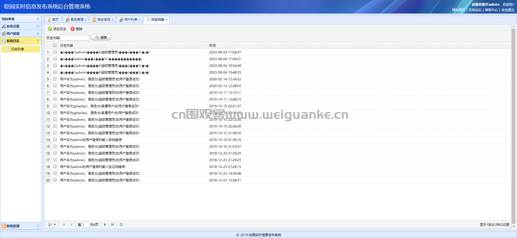
Task: Click the 日志内容 search input field
Action: coord(75,37)
